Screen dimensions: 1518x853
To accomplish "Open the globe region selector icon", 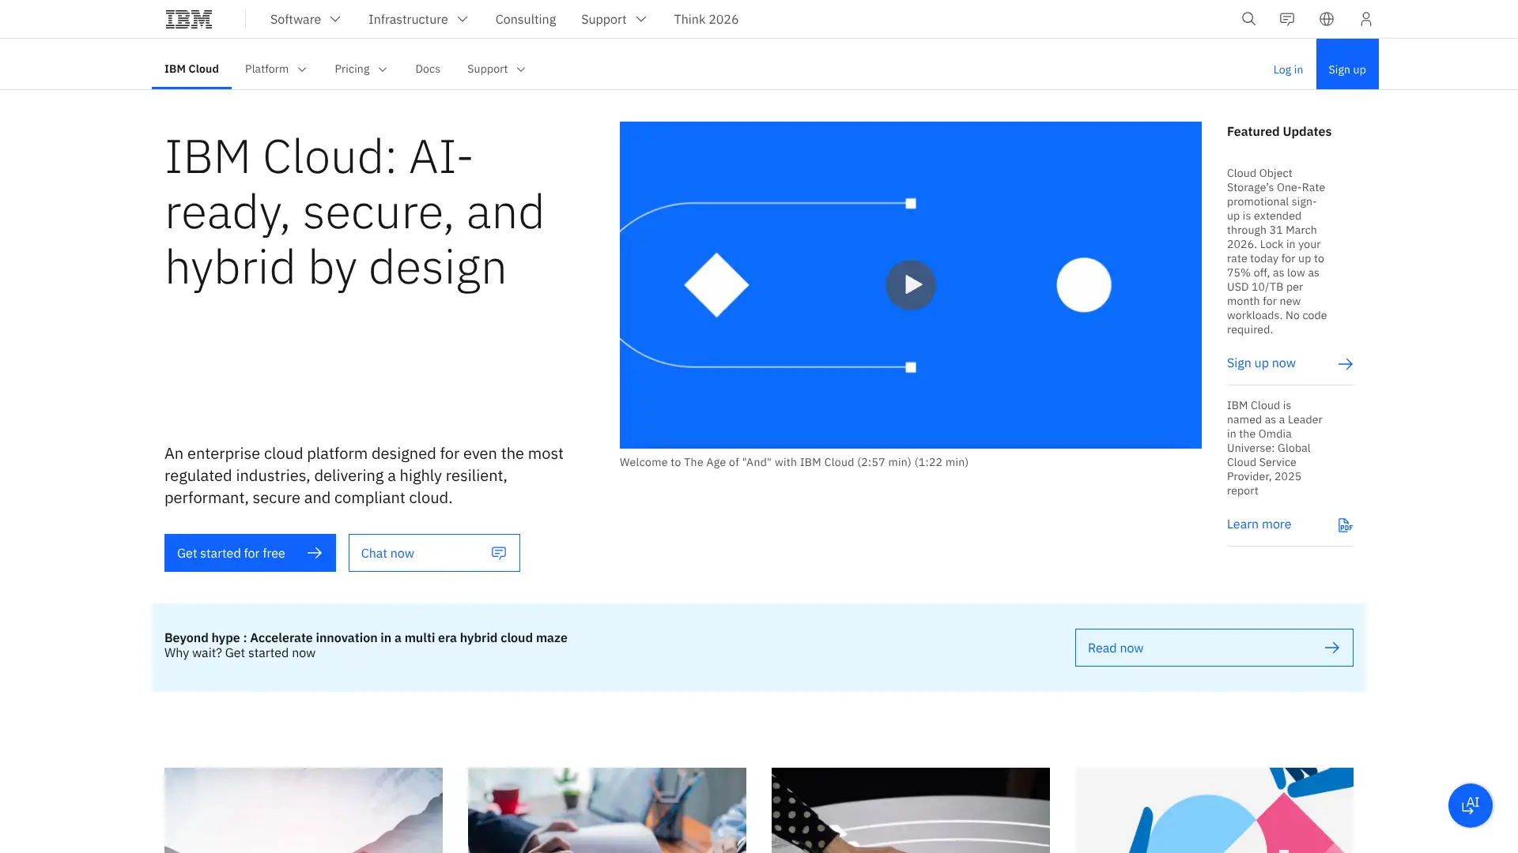I will pyautogui.click(x=1327, y=19).
